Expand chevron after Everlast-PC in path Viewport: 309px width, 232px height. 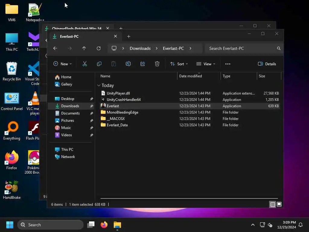(190, 48)
